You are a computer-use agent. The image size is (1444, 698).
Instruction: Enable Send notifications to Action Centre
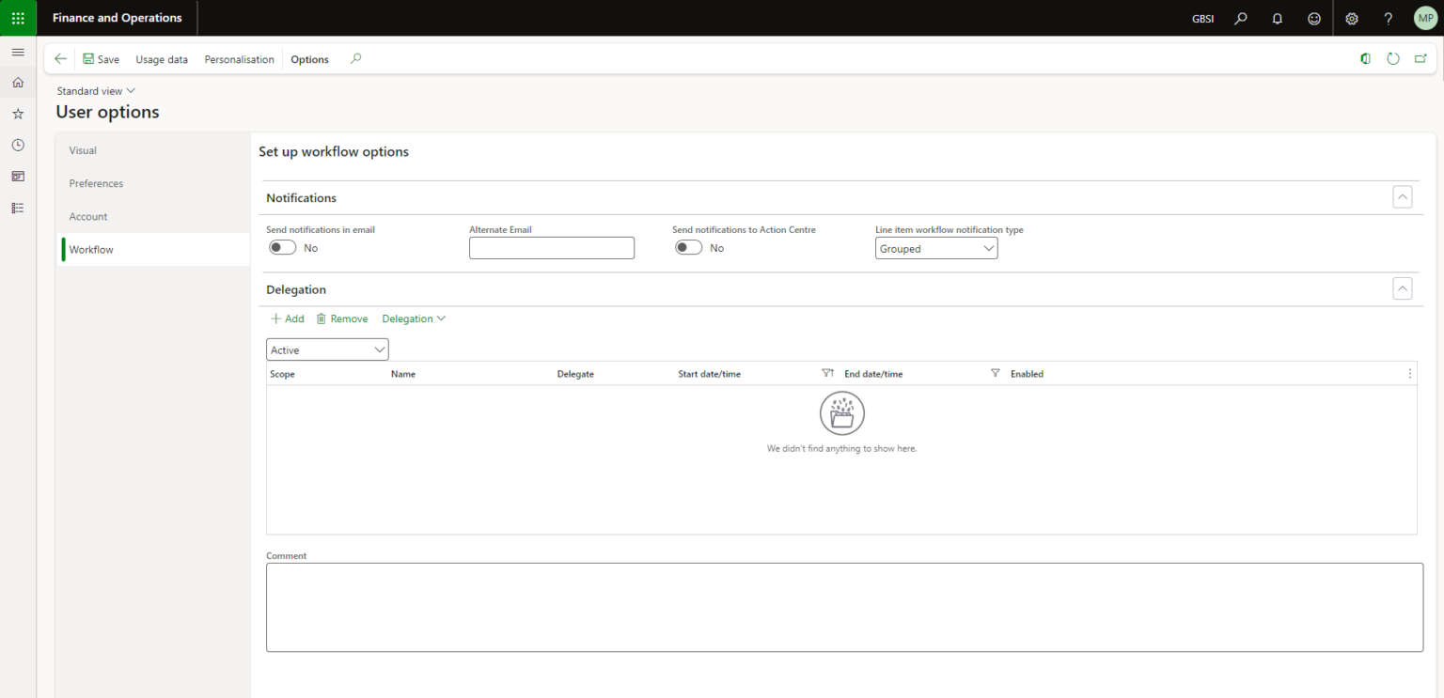tap(688, 247)
